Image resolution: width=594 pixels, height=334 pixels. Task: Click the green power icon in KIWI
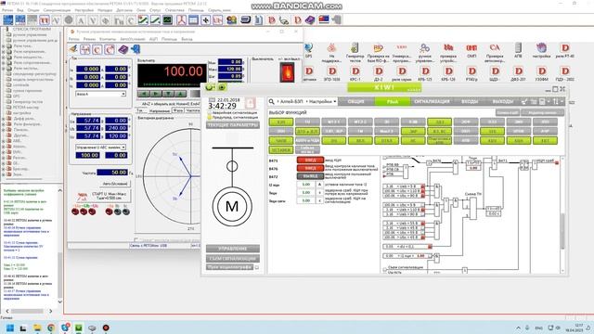(x=209, y=87)
